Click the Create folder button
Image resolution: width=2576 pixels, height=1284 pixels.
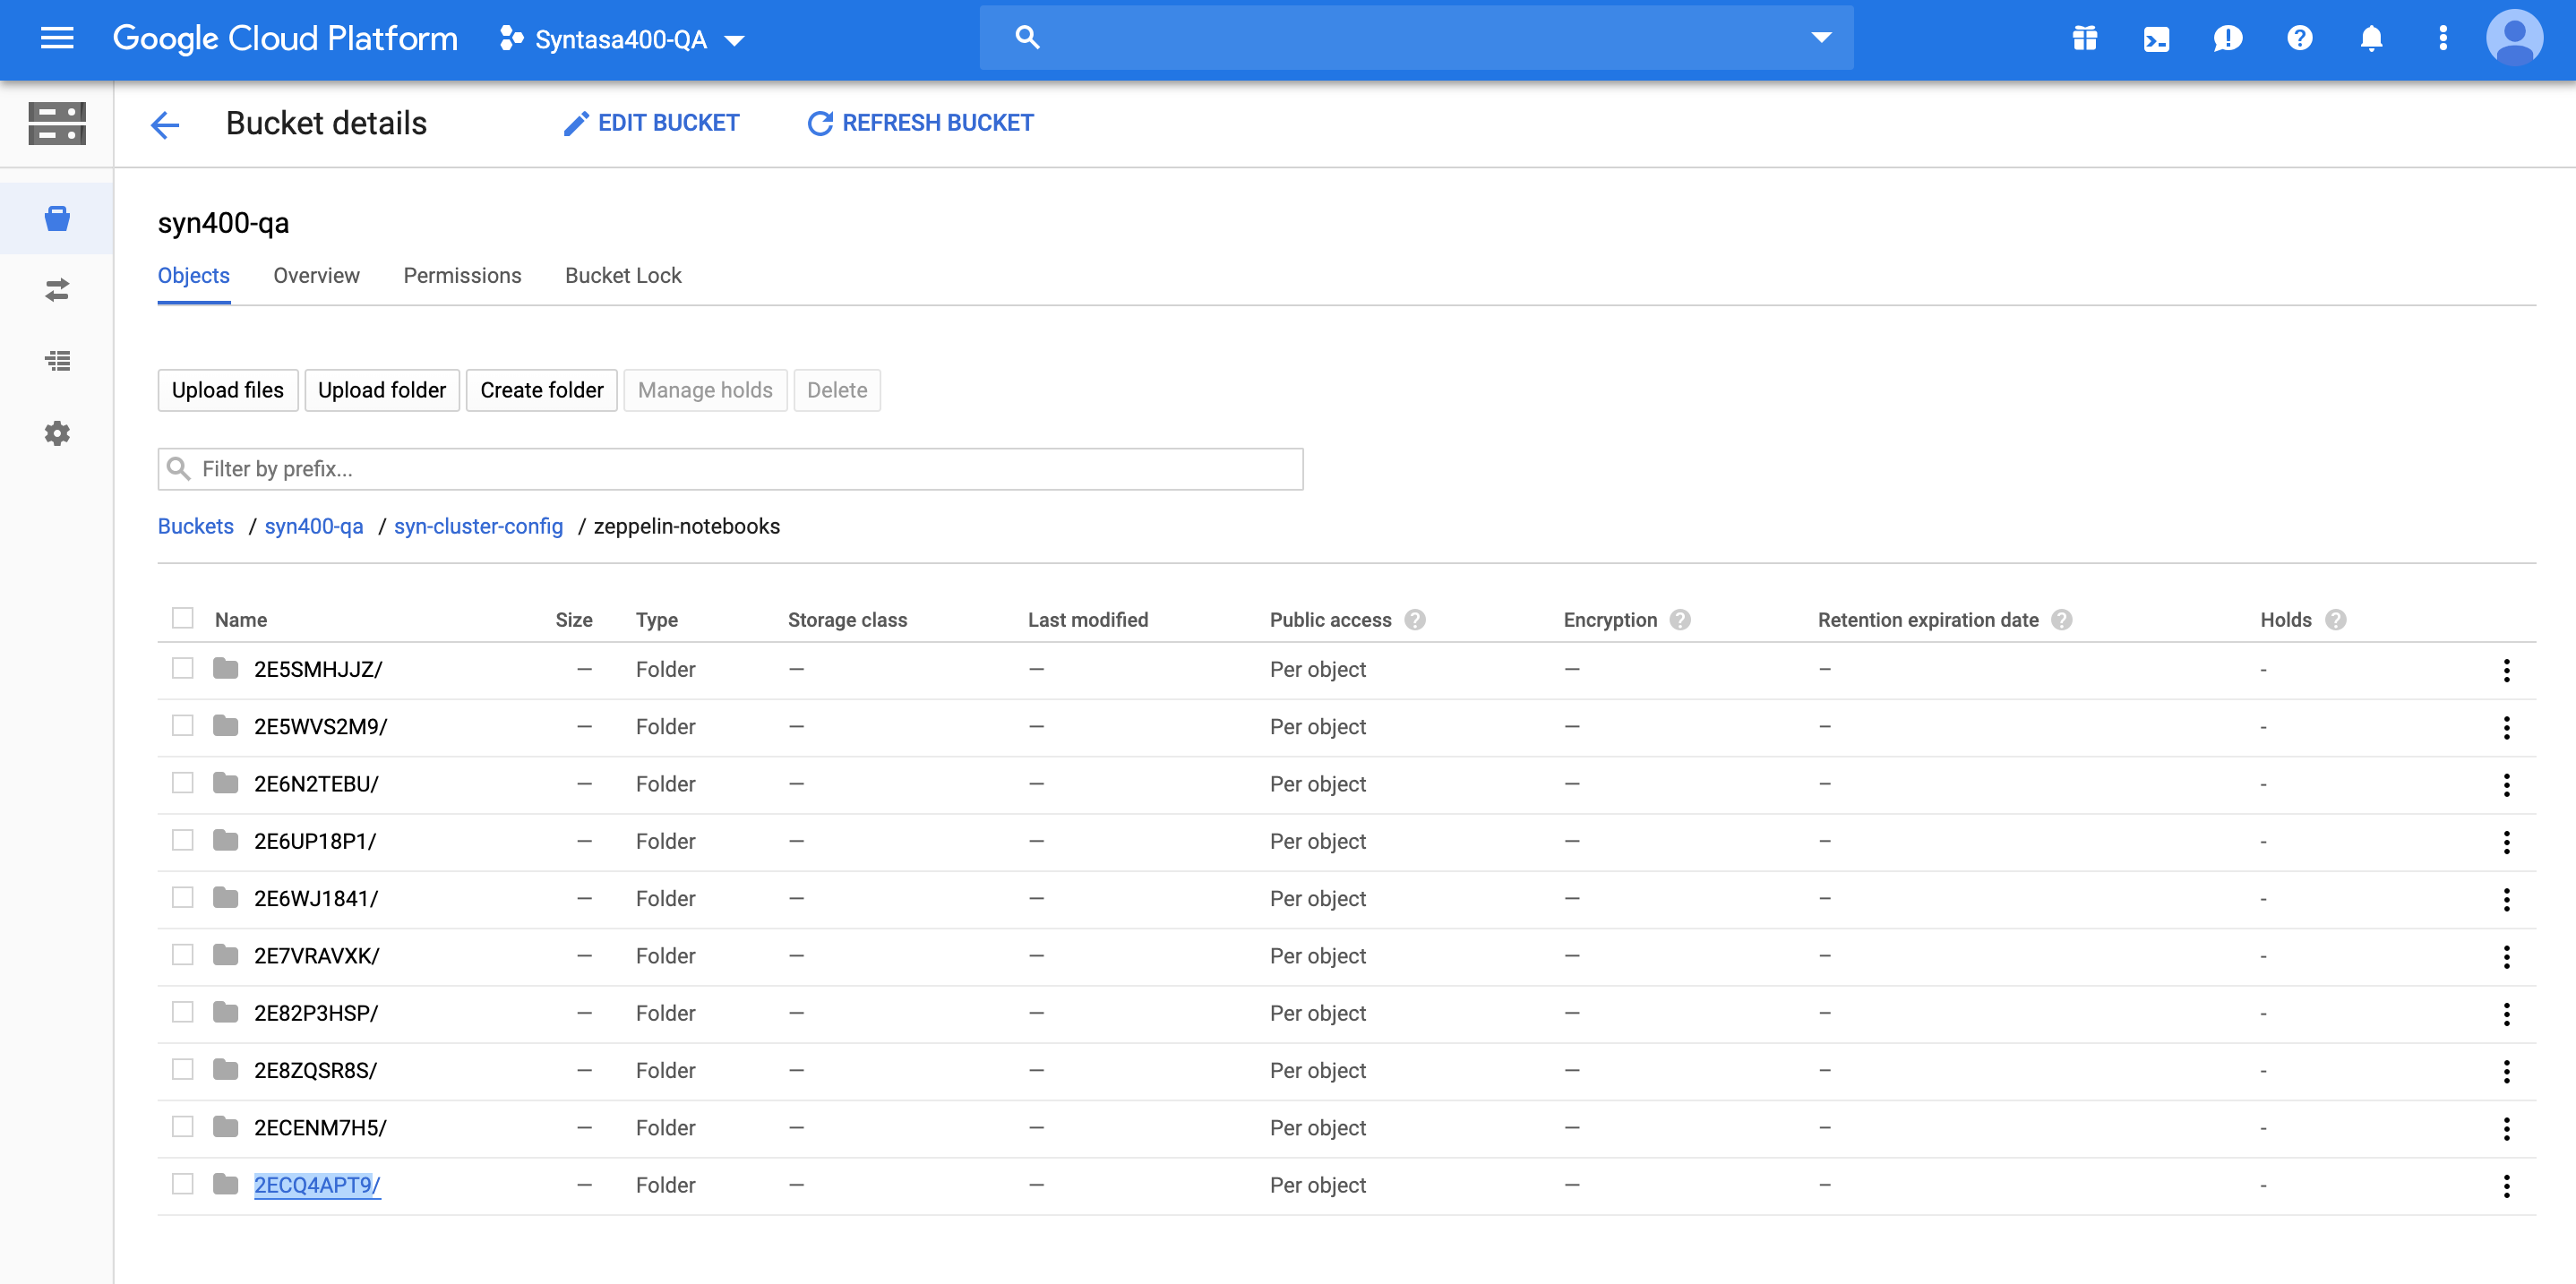click(541, 390)
